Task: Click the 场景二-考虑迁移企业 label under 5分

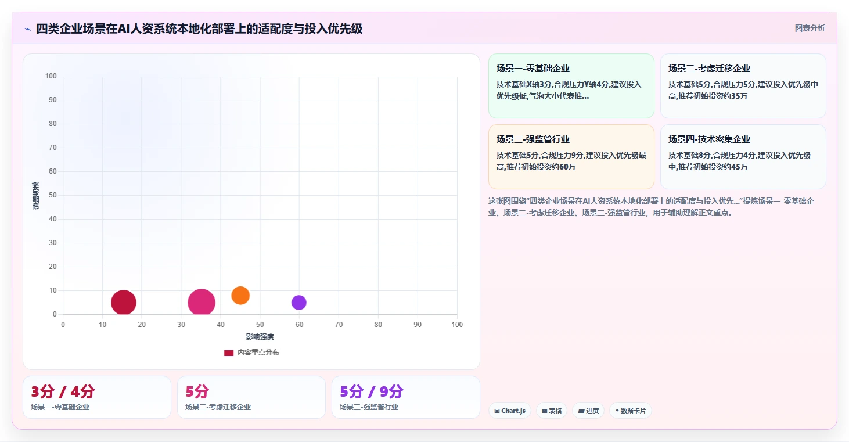Action: (218, 407)
